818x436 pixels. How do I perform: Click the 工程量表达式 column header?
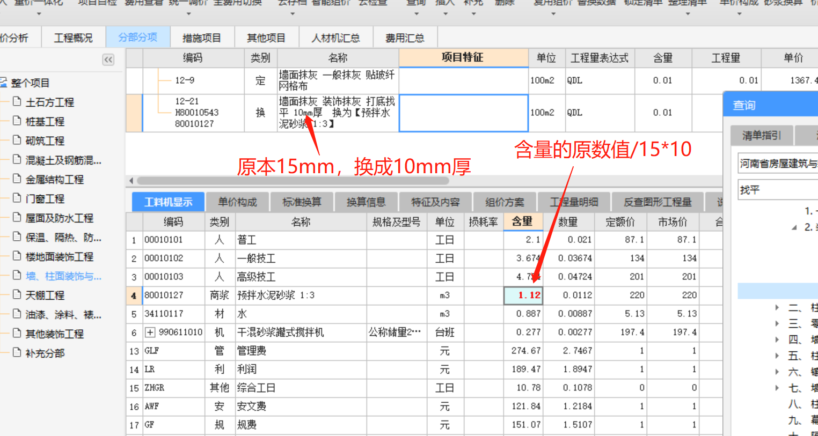600,57
